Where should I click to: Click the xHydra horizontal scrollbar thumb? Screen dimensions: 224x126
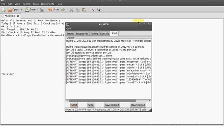coord(102,101)
